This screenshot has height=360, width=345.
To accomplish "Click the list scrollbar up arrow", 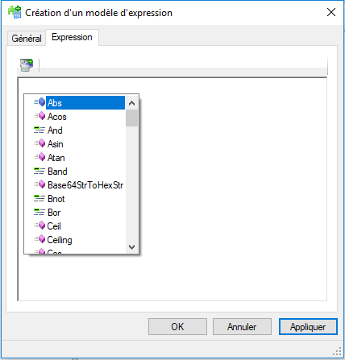I will click(131, 103).
